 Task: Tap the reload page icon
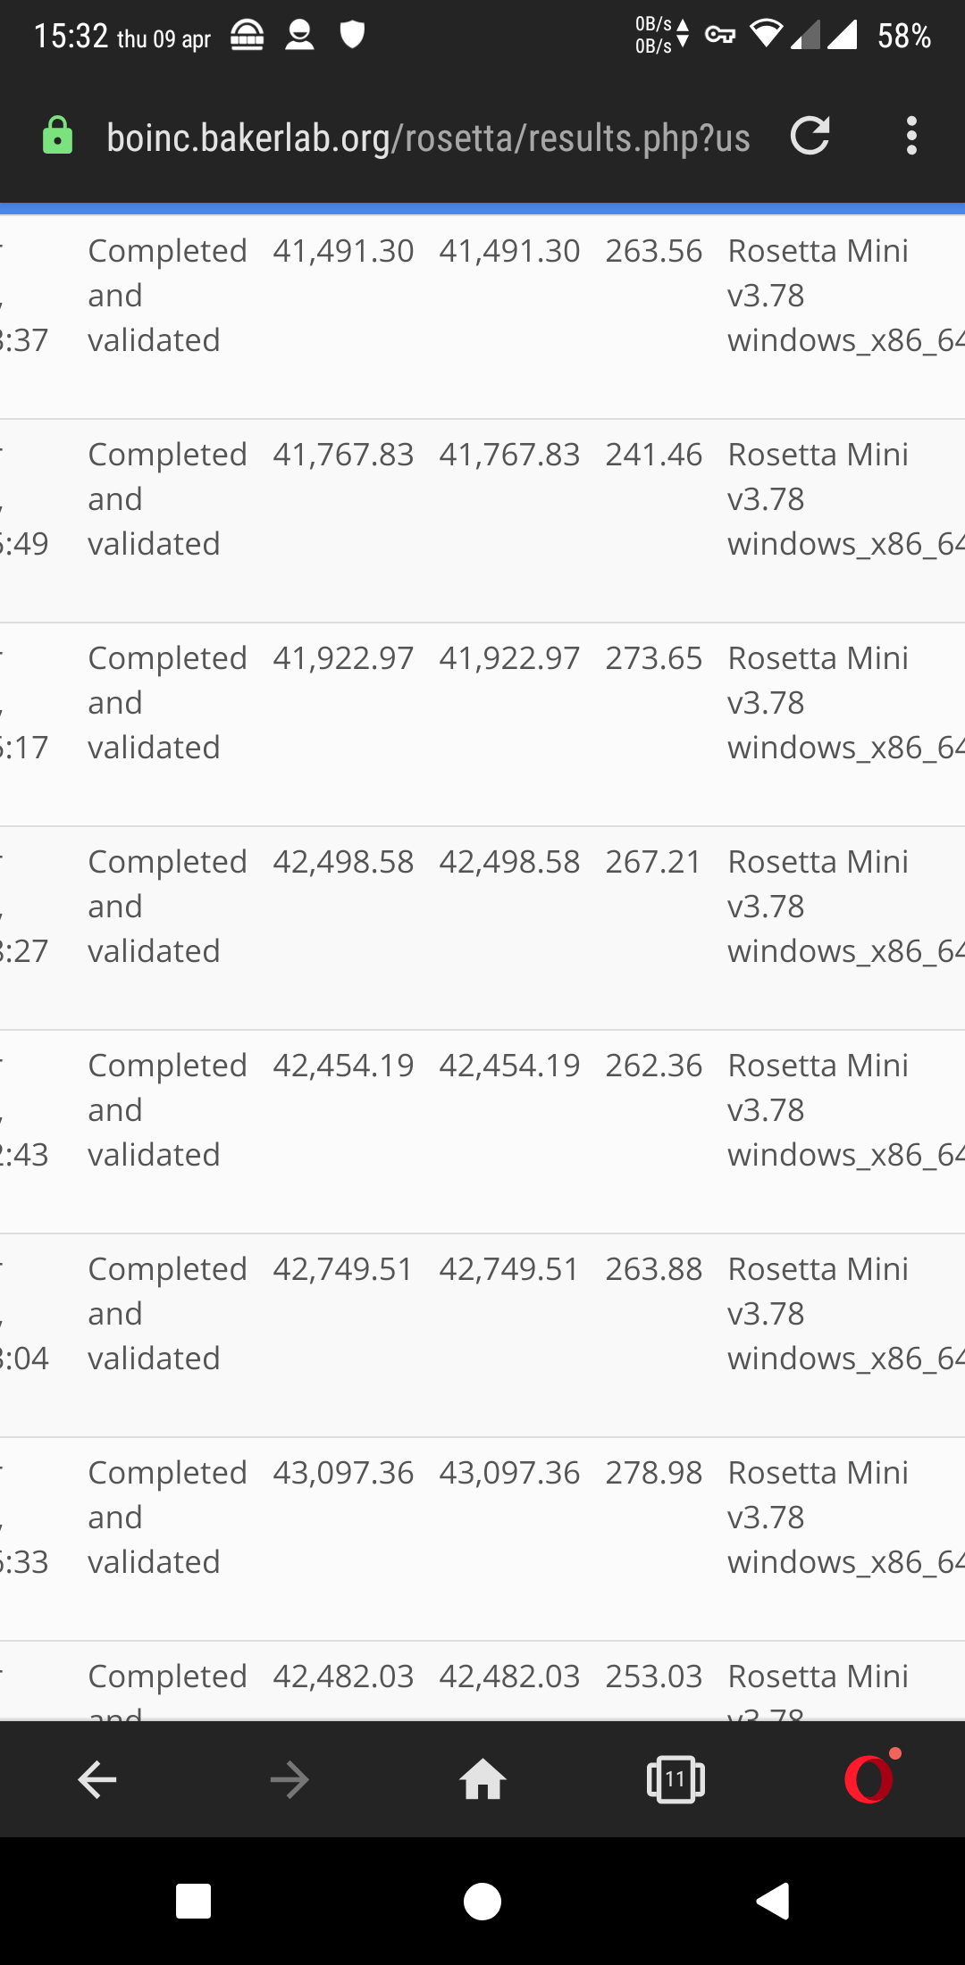pos(810,137)
